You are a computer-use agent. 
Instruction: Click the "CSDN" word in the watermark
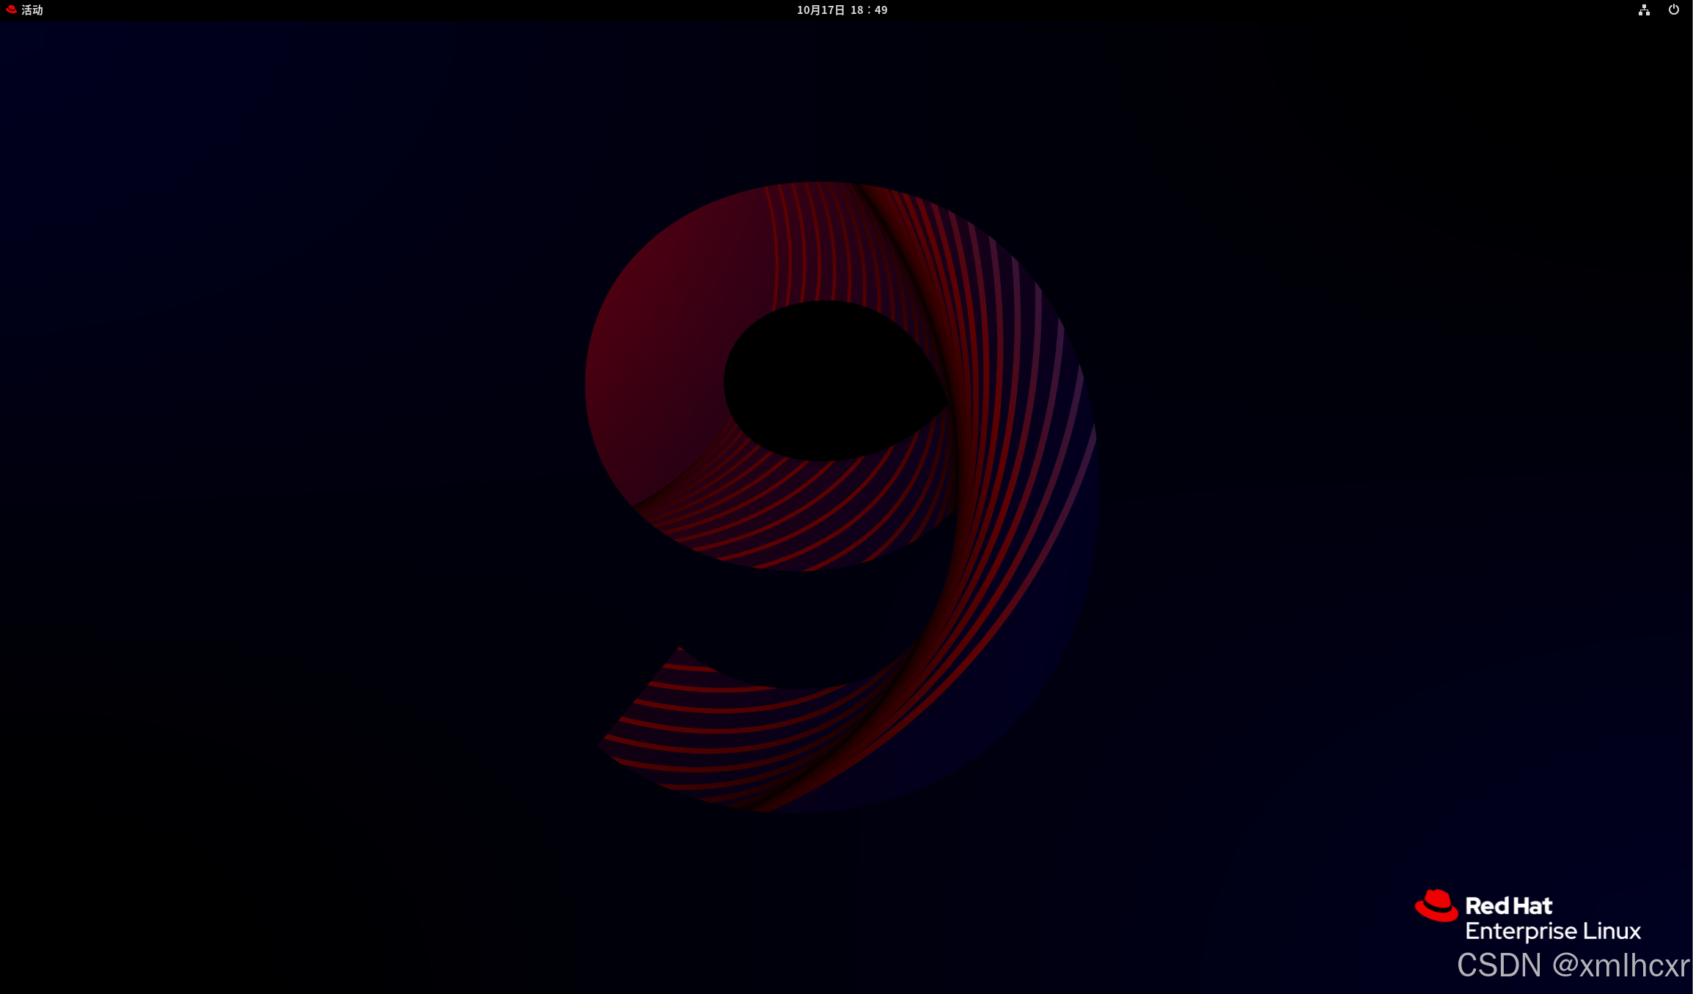click(1498, 965)
